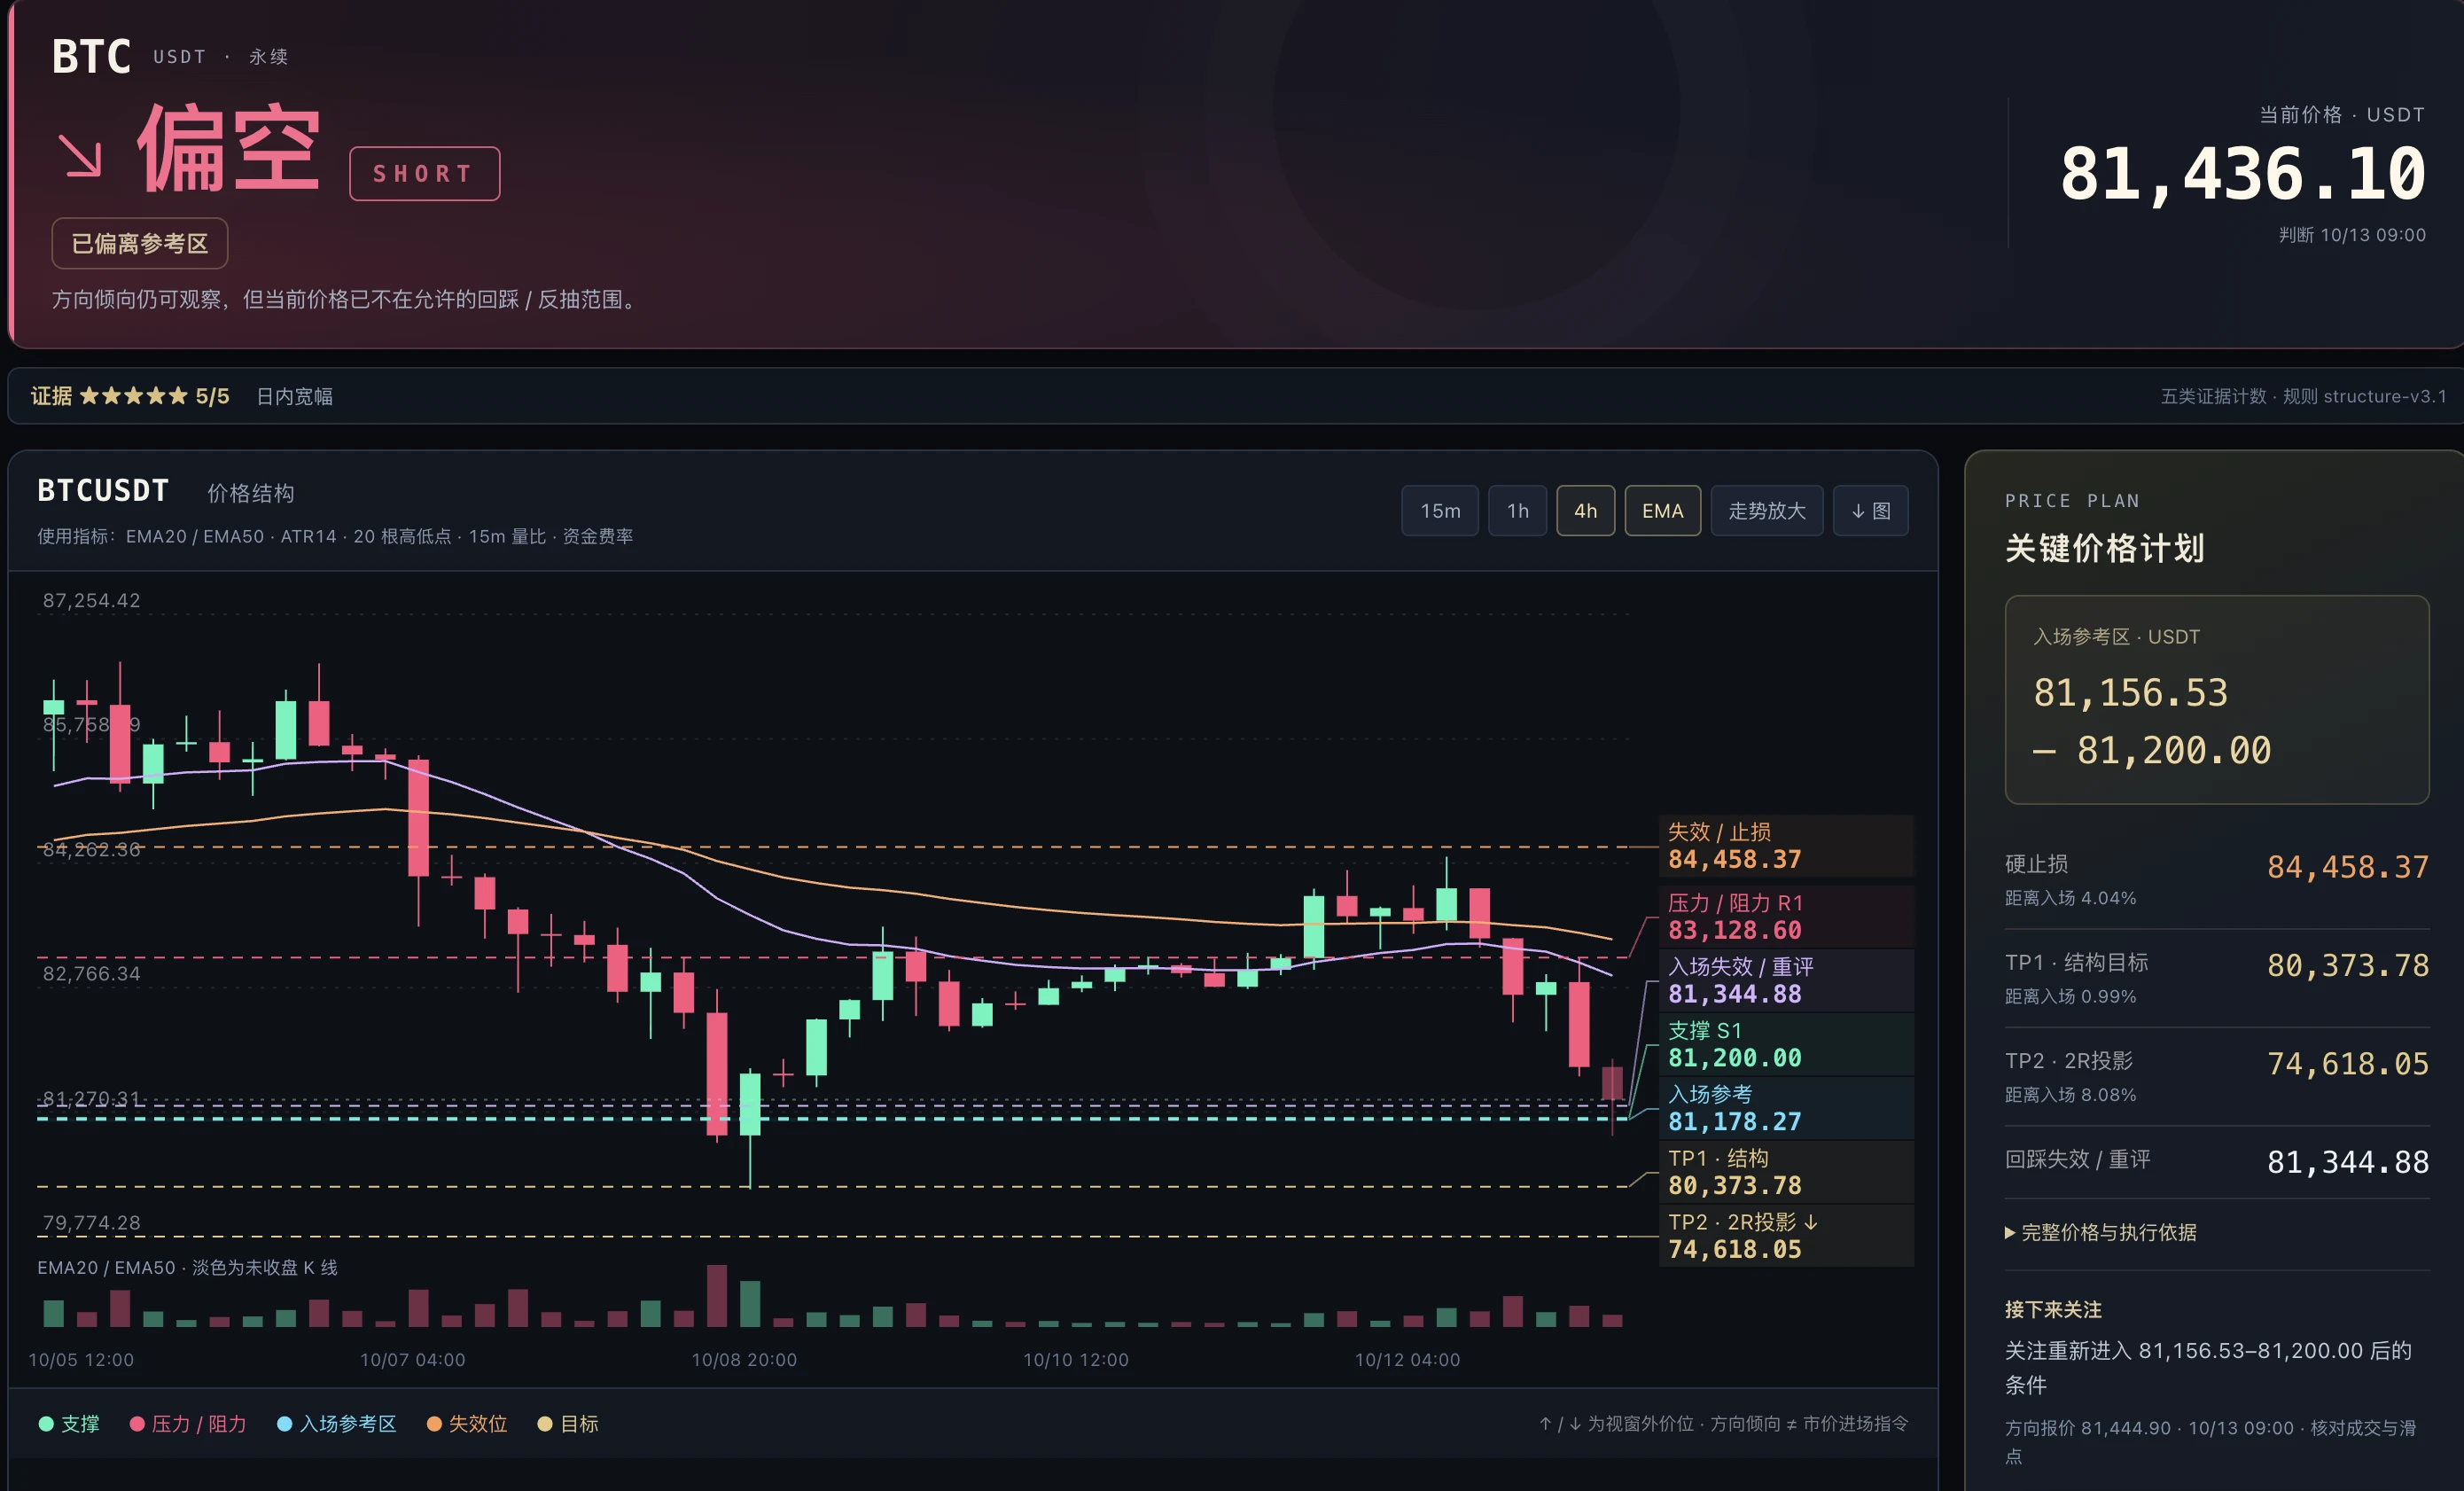Click TP2 · 2R投影 plan value 74,618.05
This screenshot has height=1491, width=2464.
[2347, 1064]
